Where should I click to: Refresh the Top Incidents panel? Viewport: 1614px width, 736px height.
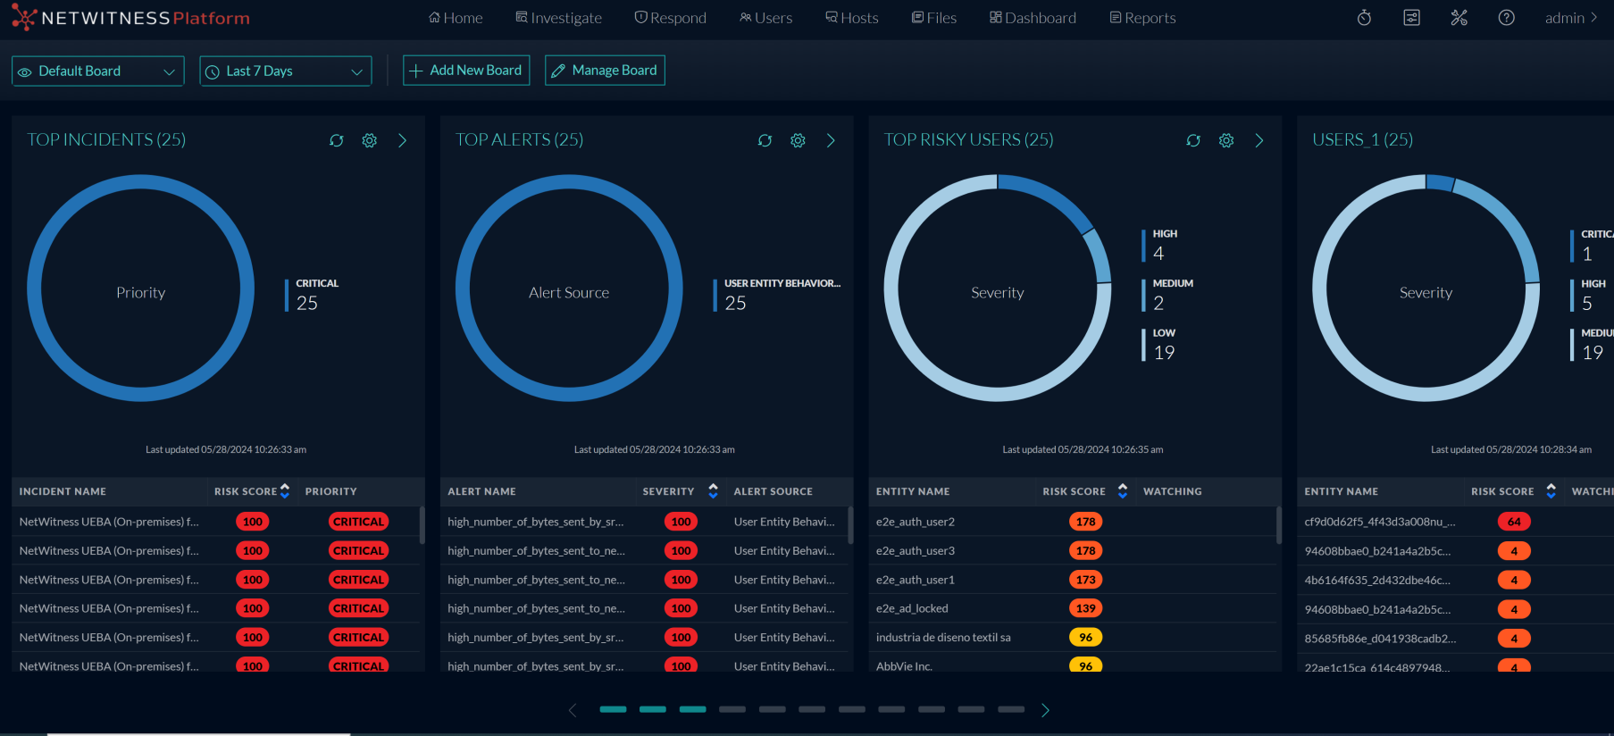(337, 140)
